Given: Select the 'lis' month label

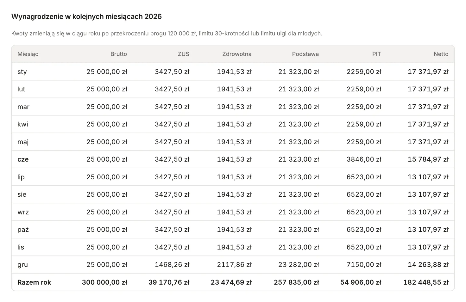Looking at the screenshot, I should (x=21, y=247).
